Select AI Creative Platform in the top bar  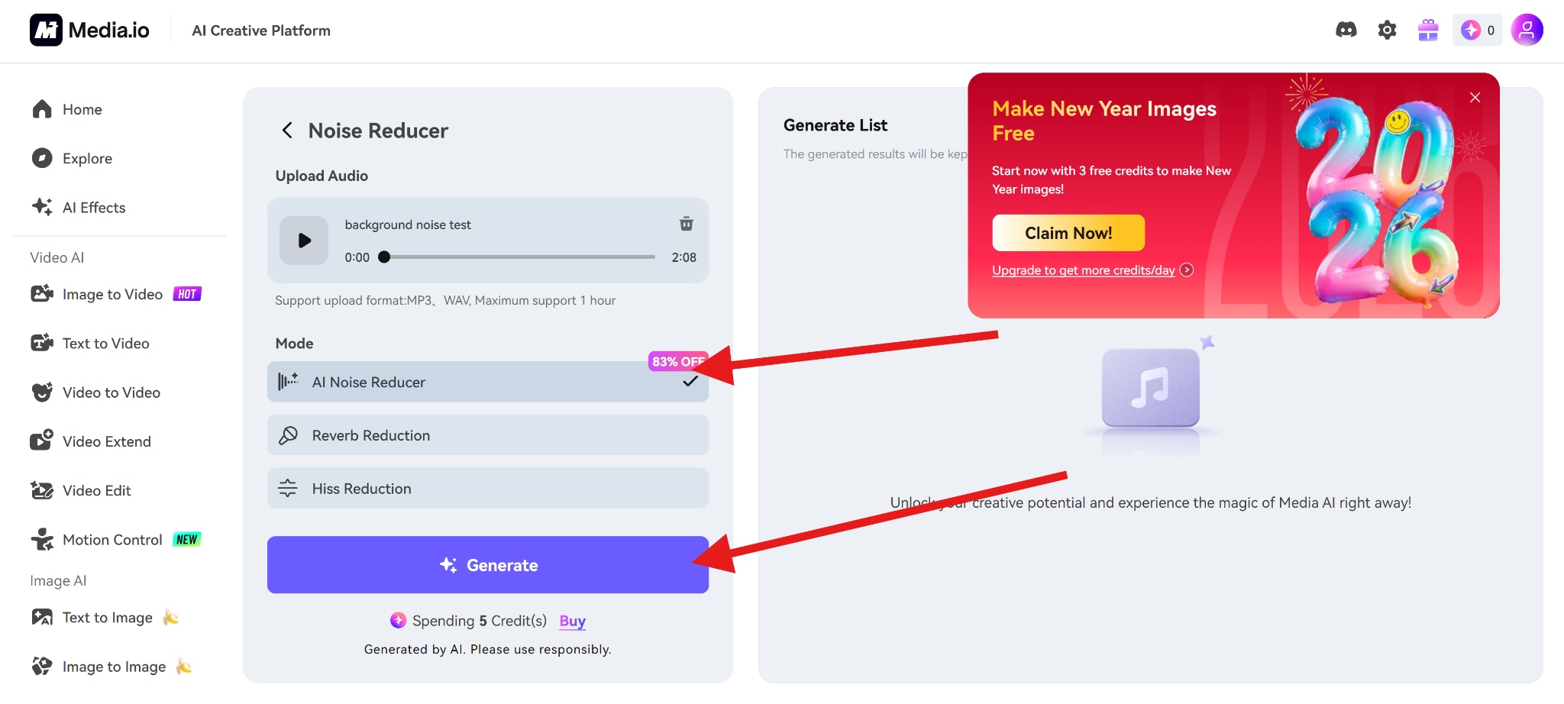coord(260,31)
